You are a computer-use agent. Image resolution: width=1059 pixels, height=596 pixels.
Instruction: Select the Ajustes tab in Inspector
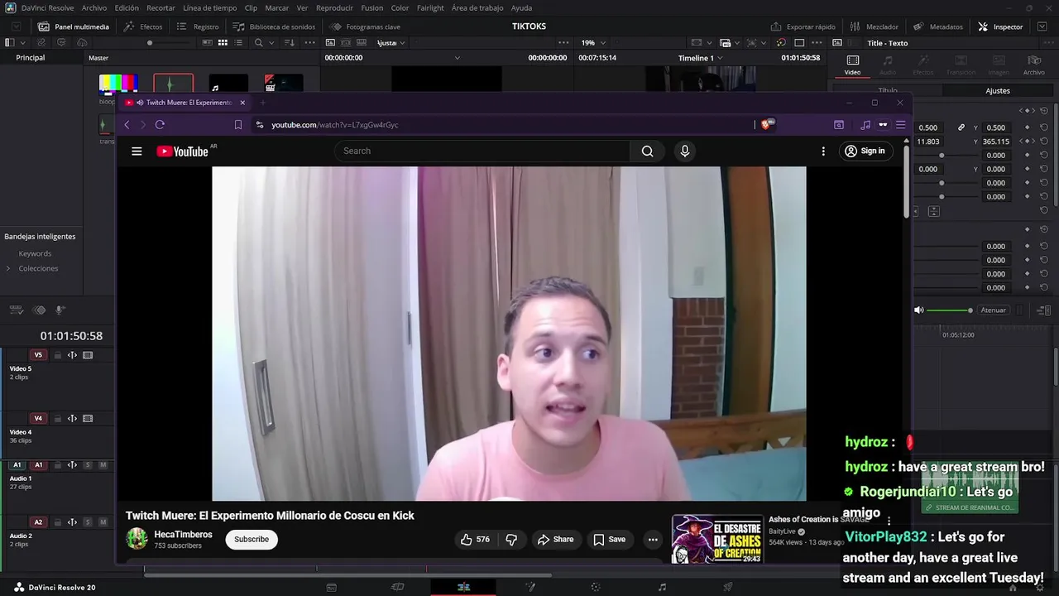point(998,90)
